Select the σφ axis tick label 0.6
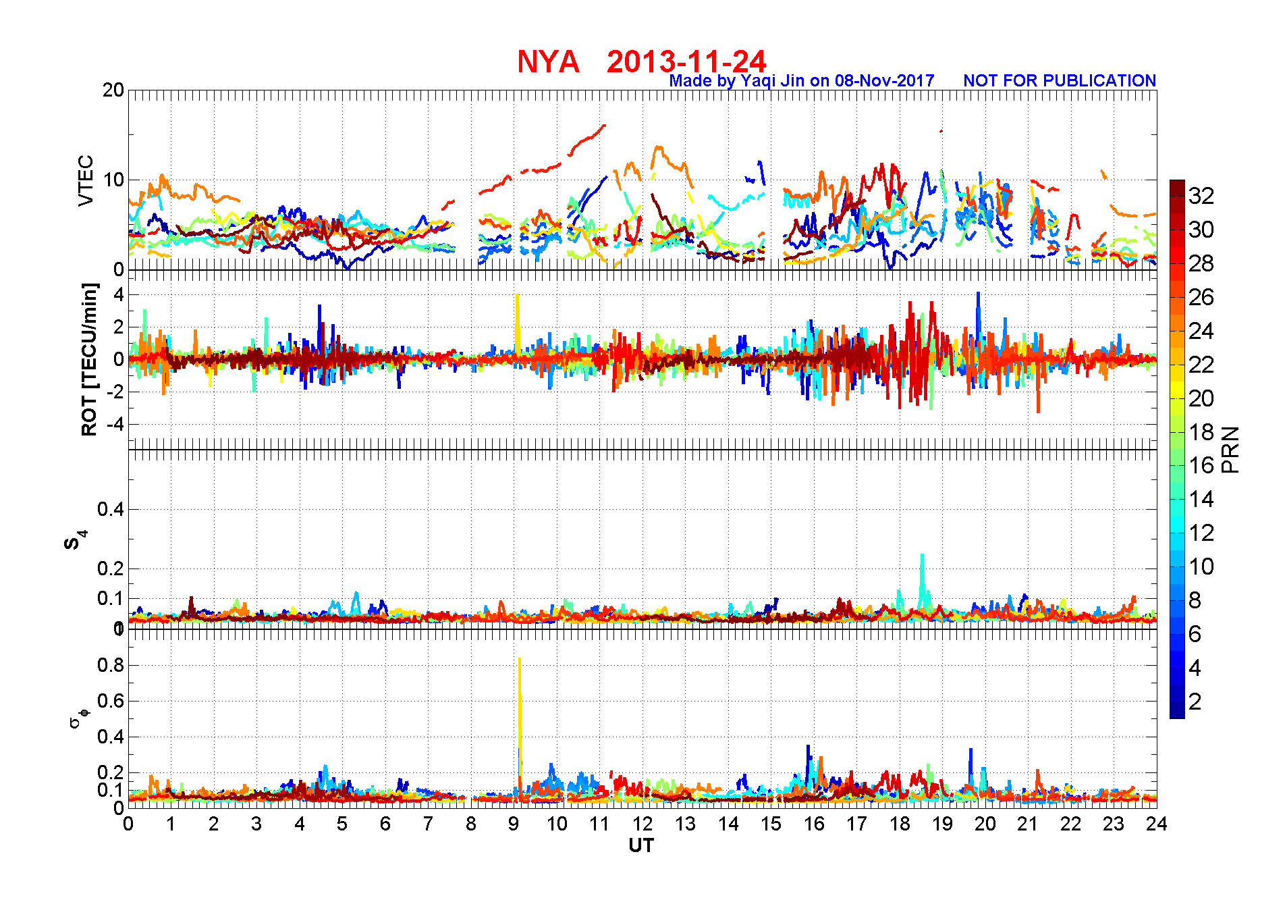1285x898 pixels. (x=111, y=701)
